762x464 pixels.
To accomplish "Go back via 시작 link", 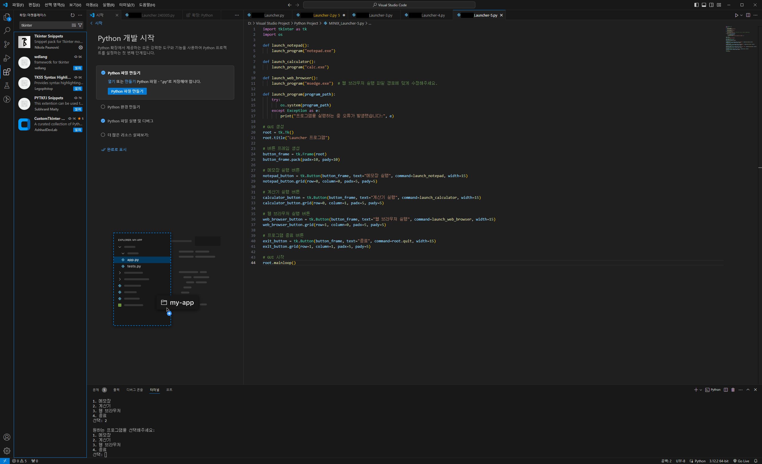I will click(x=96, y=23).
